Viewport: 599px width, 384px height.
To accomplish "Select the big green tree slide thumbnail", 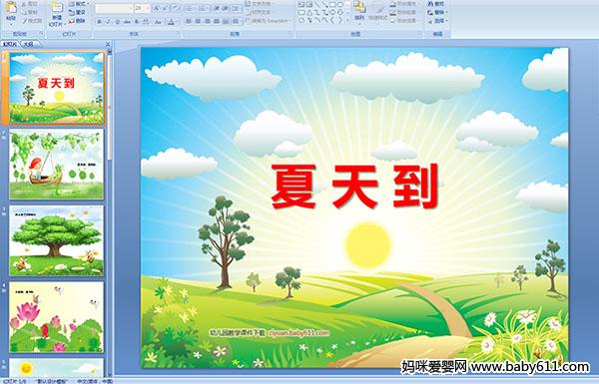I will click(x=57, y=240).
